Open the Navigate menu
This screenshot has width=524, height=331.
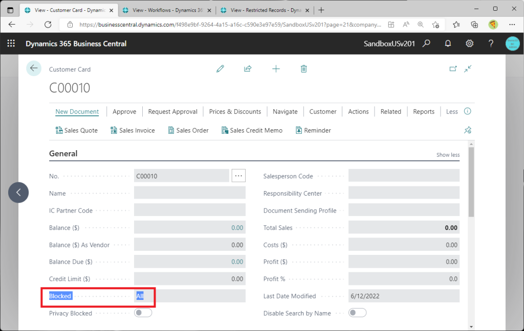tap(285, 111)
